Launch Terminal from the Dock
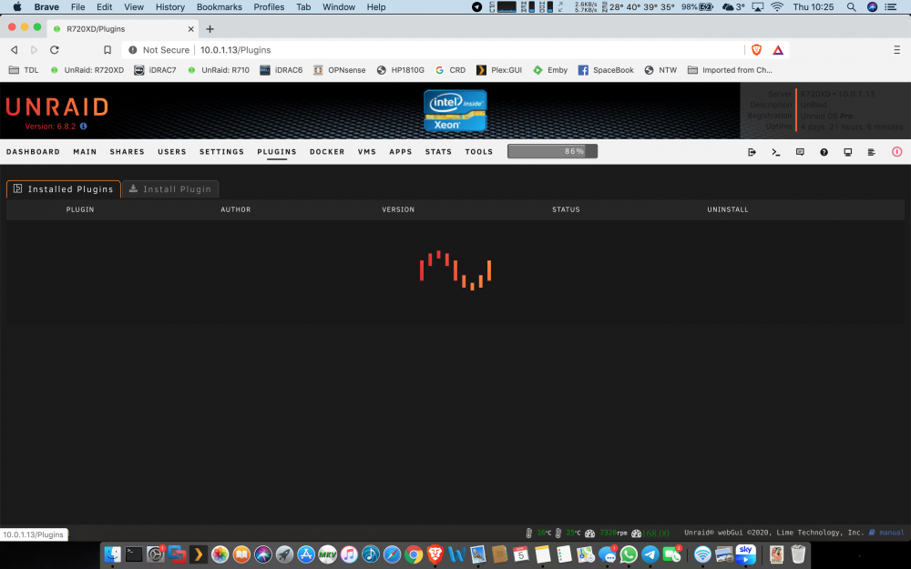The width and height of the screenshot is (911, 569). [134, 554]
